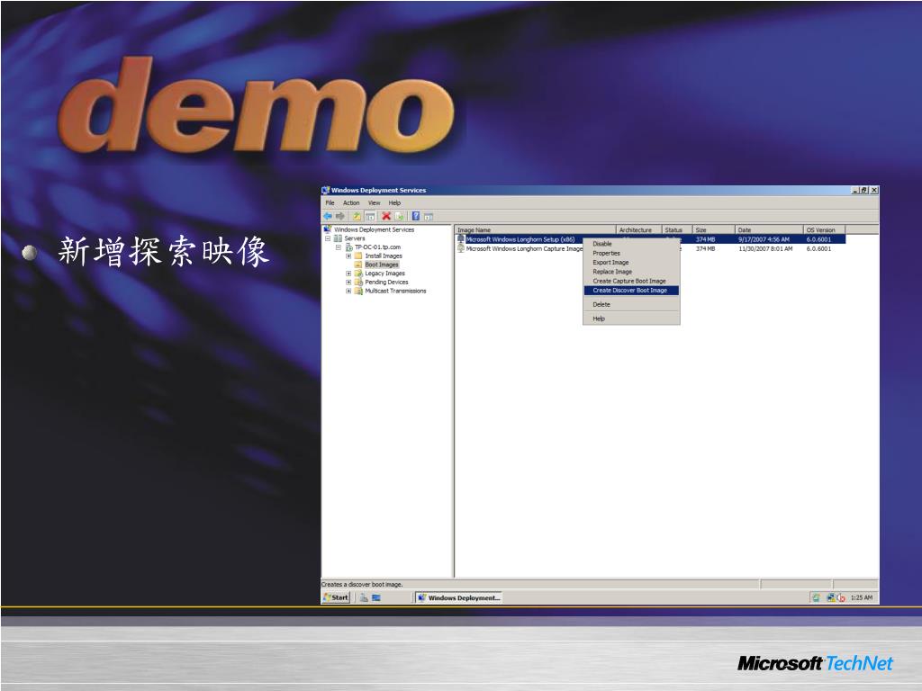
Task: Sort by the Architecture column header
Action: [x=639, y=229]
